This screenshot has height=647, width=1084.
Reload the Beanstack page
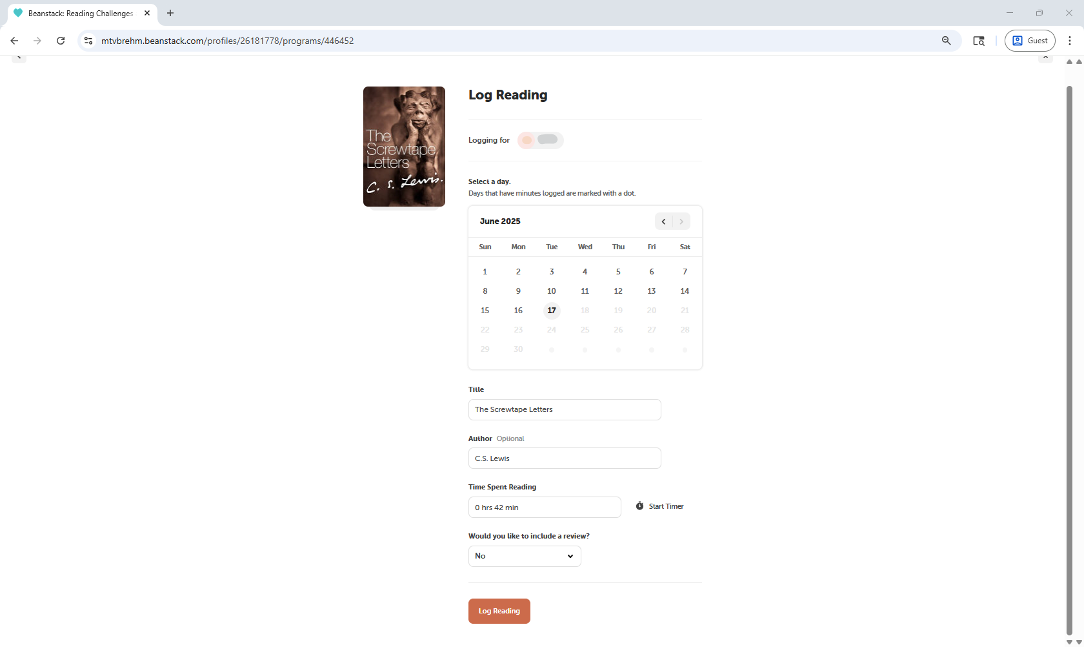61,41
